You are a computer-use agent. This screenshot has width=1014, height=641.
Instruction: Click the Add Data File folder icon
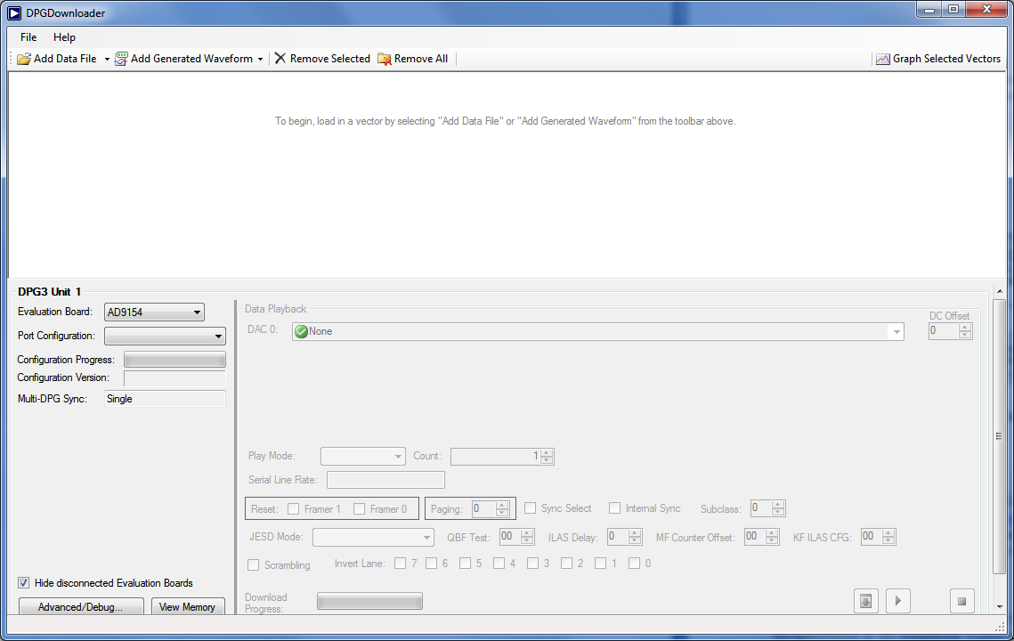click(24, 59)
